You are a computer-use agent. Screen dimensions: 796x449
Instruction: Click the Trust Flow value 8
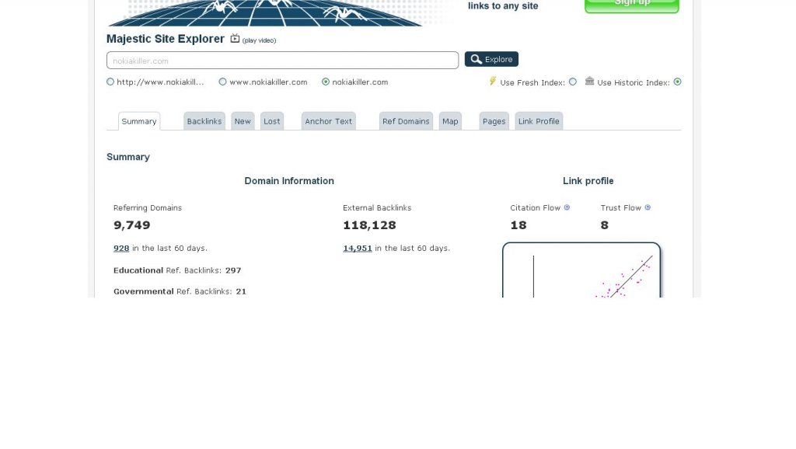(x=605, y=225)
